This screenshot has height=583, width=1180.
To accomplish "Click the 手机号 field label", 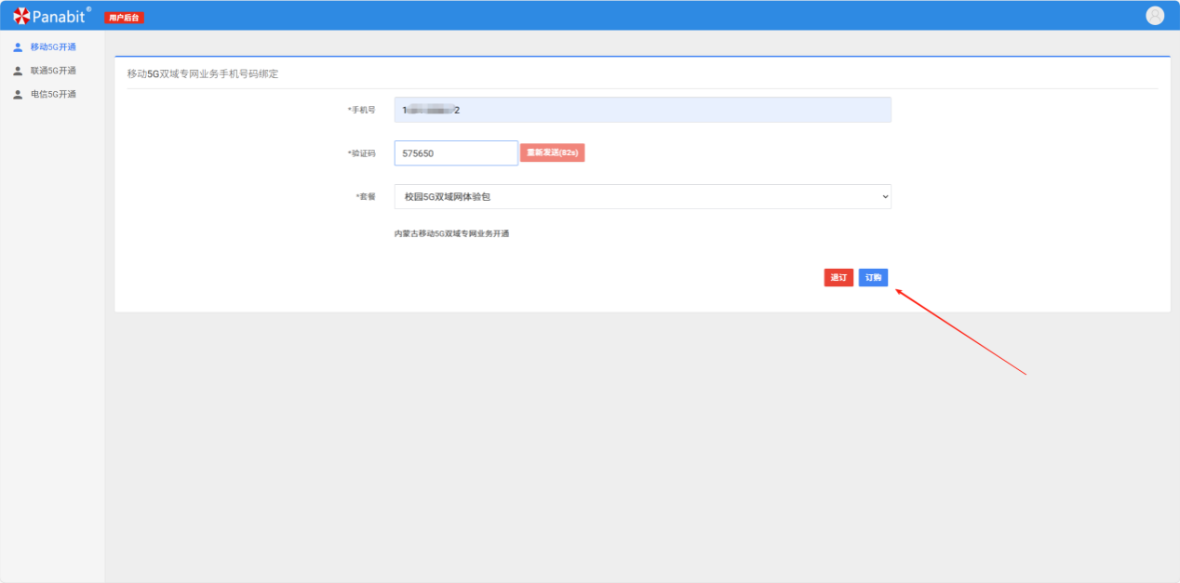I will click(361, 110).
